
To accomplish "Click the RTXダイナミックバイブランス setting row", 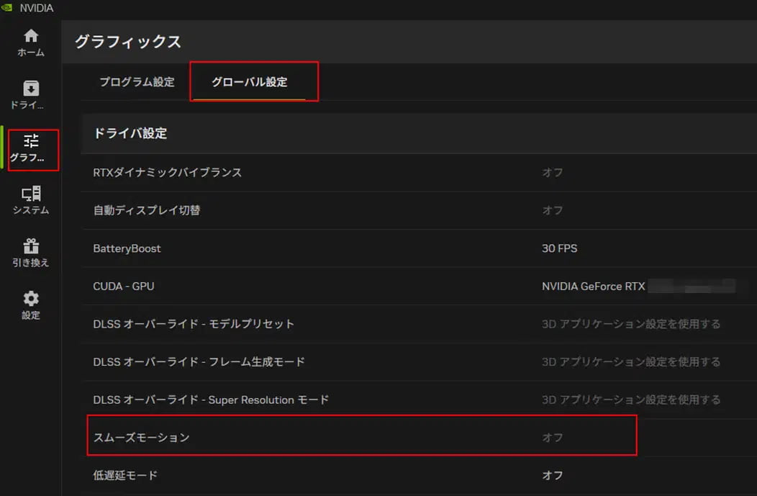I will click(x=419, y=173).
